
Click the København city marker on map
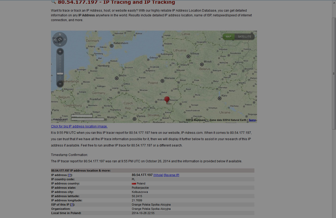(111, 46)
